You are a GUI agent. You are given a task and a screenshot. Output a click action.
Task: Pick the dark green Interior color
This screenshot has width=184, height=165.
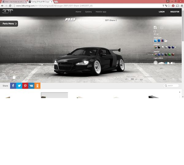166,54
